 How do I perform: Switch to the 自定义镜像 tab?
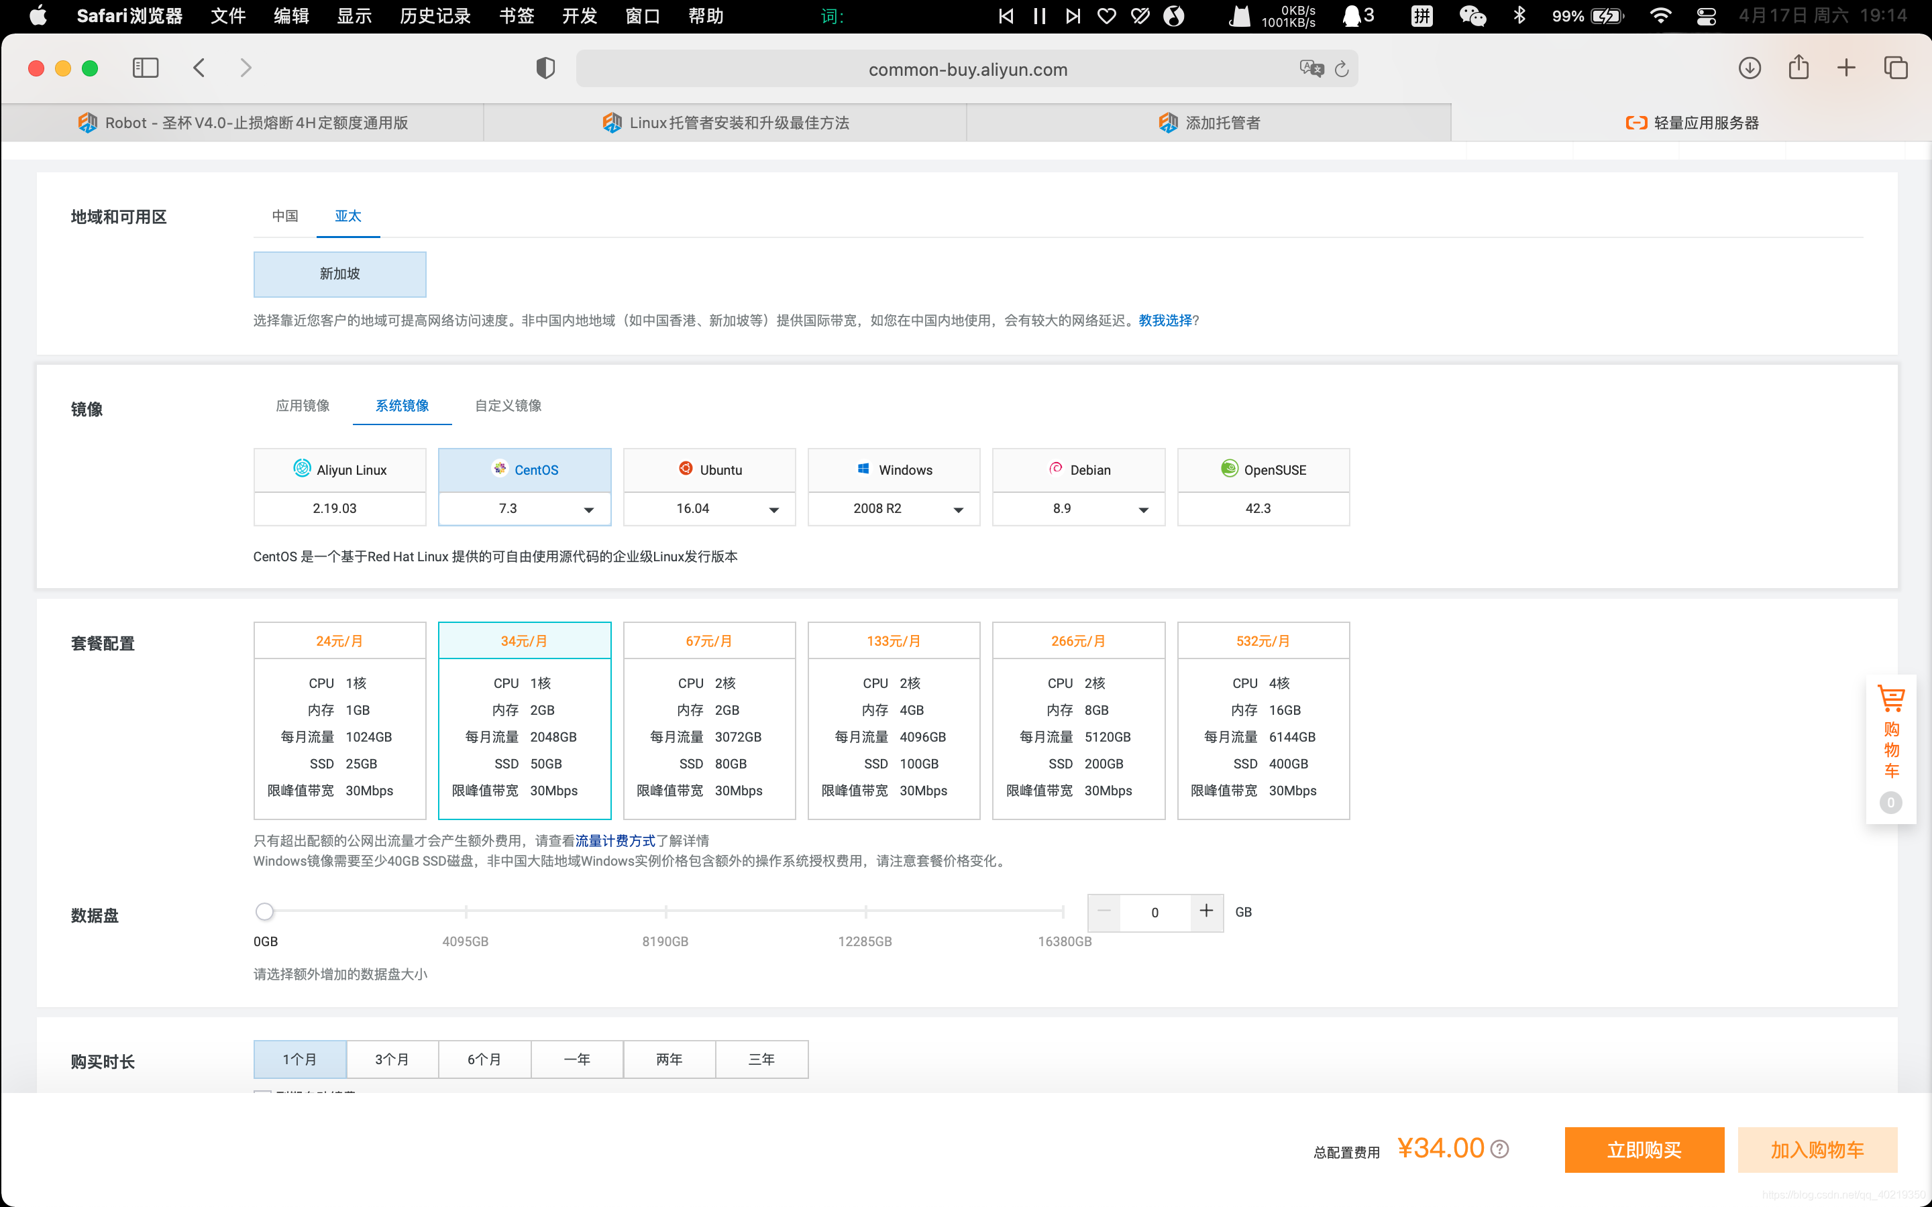pos(508,406)
